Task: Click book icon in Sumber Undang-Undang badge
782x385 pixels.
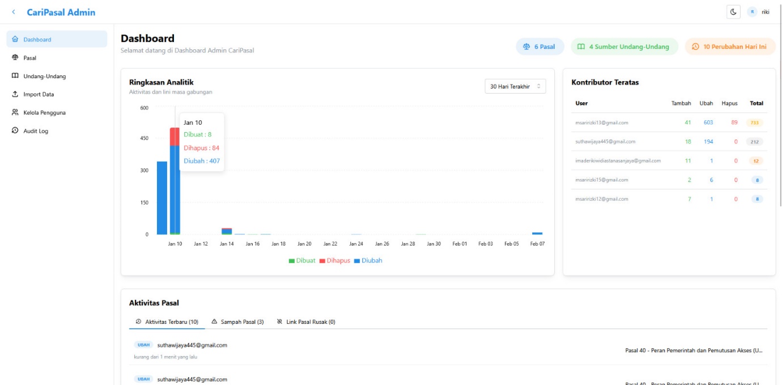Action: point(581,46)
